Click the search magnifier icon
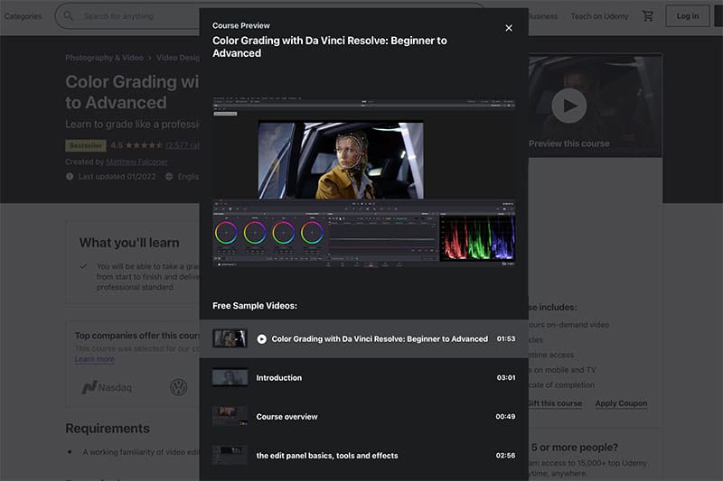This screenshot has width=723, height=481. coord(69,16)
